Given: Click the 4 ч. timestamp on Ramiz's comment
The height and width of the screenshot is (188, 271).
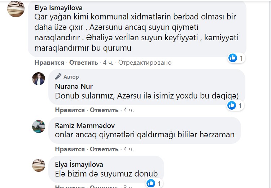Looking at the screenshot, I should click(128, 149).
